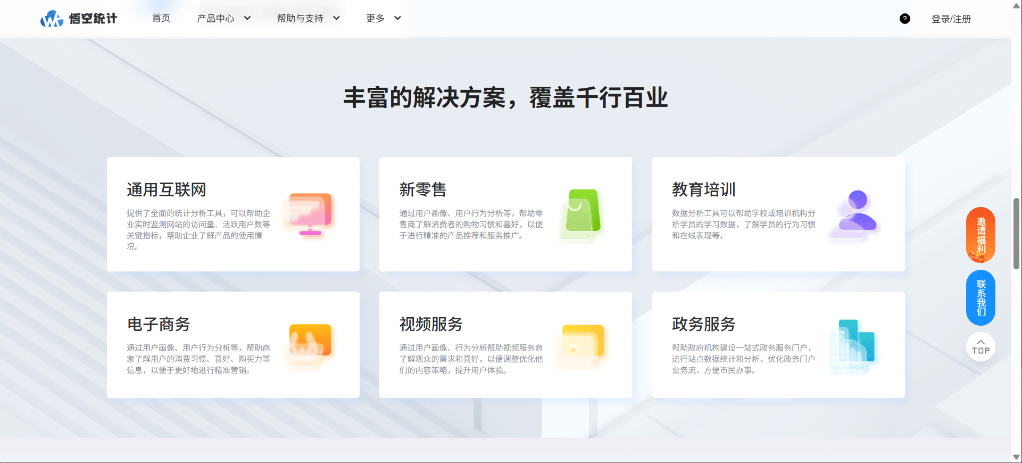Open the 产品中心 menu
Viewport: 1022px width, 463px height.
(215, 18)
